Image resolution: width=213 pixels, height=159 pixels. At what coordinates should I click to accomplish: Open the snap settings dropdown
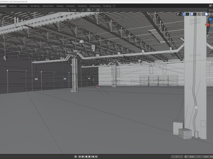point(93,10)
